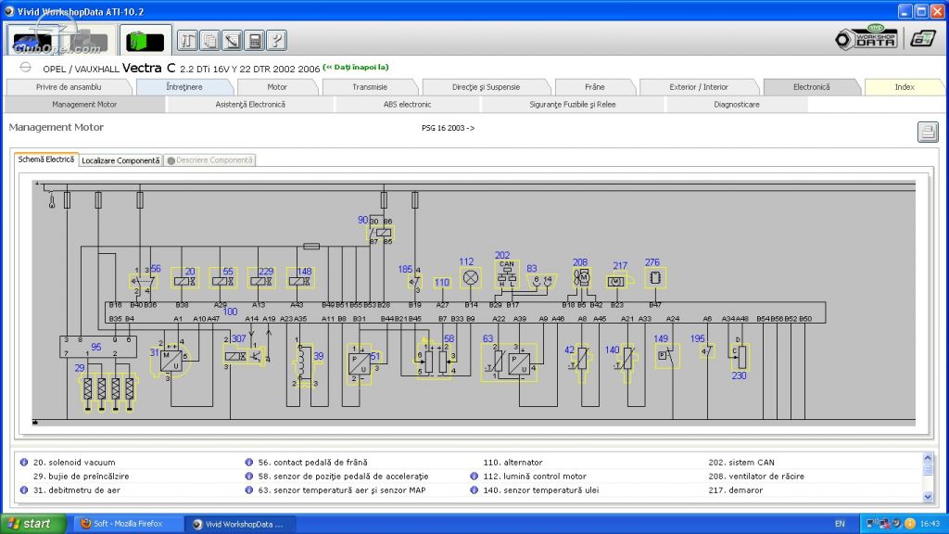The width and height of the screenshot is (949, 534).
Task: Open info icon for 63. senzor temperatură aer
Action: pyautogui.click(x=248, y=489)
